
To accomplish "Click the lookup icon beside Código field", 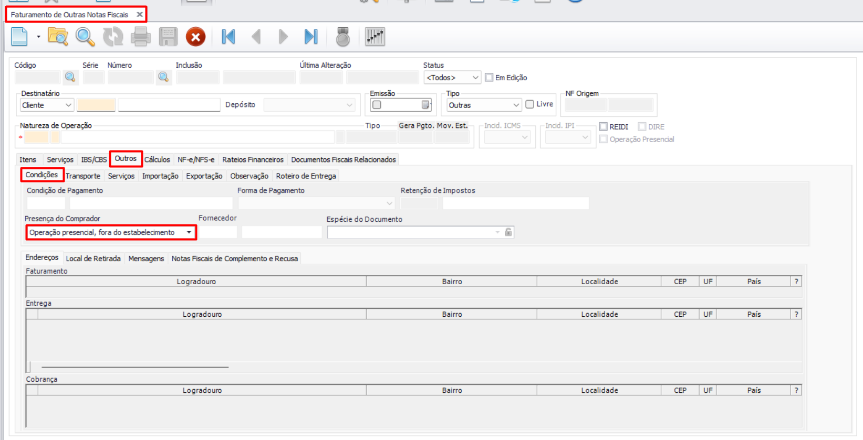I will [70, 78].
